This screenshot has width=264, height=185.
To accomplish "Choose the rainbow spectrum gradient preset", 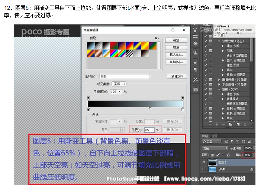I will [114, 53].
